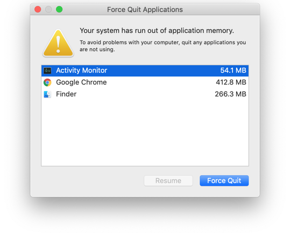This screenshot has width=290, height=237.
Task: Click the 'To avoid problems' description text
Action: (162, 46)
